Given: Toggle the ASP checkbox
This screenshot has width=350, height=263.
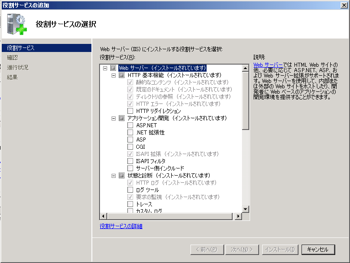Looking at the screenshot, I should click(x=130, y=139).
